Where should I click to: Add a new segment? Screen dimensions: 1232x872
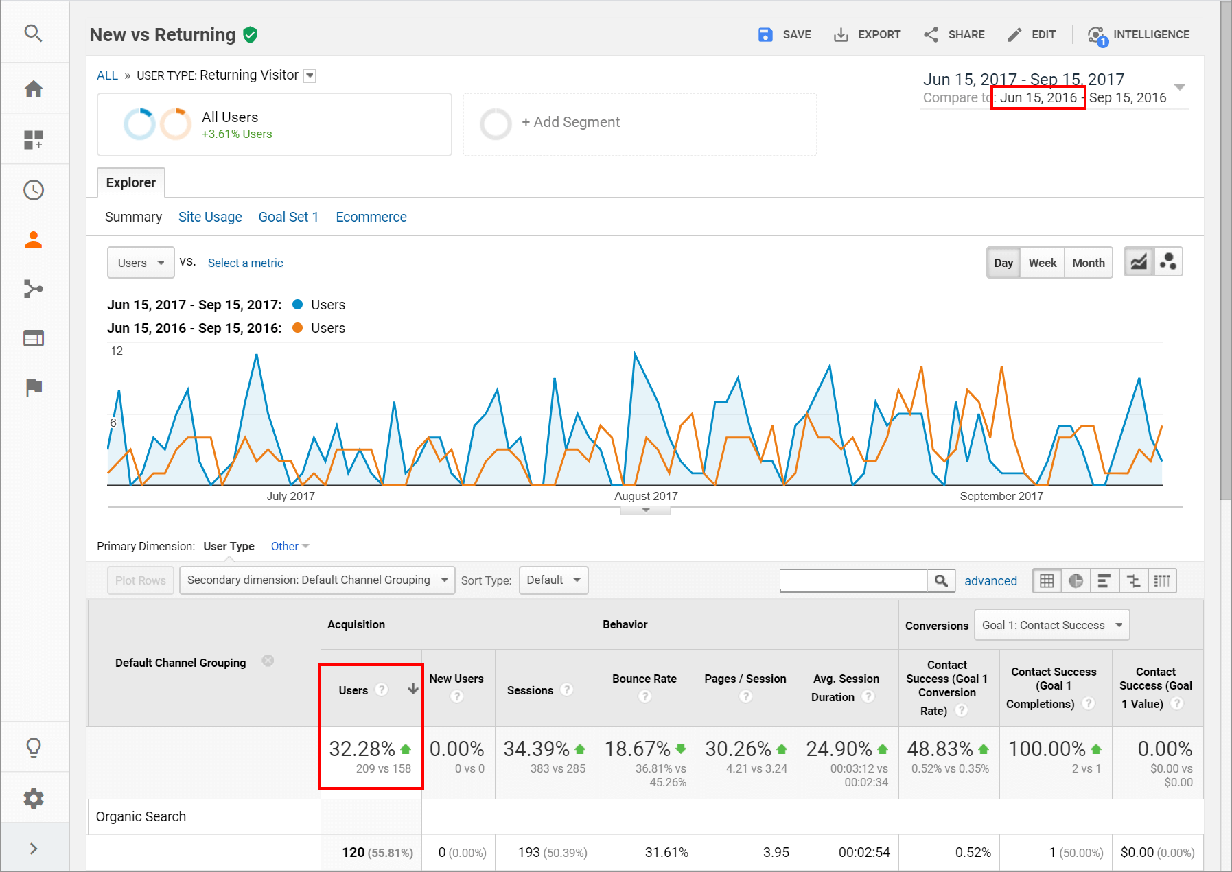[x=640, y=124]
